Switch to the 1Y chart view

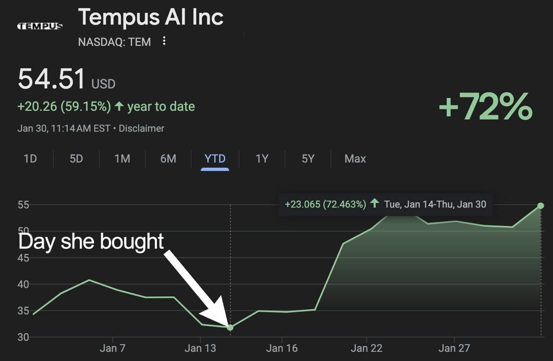[x=262, y=159]
